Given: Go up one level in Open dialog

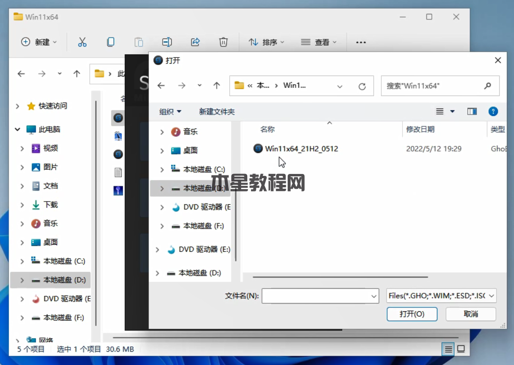Looking at the screenshot, I should coord(217,86).
